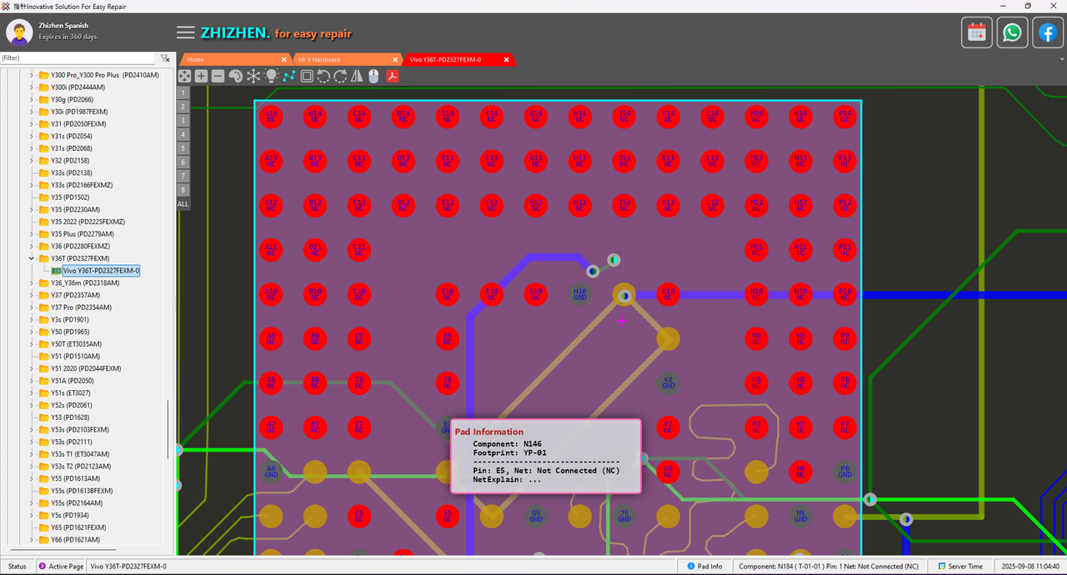Expand the Y30g (PD2066) folder
Screen dimensions: 1067x575
click(x=32, y=99)
